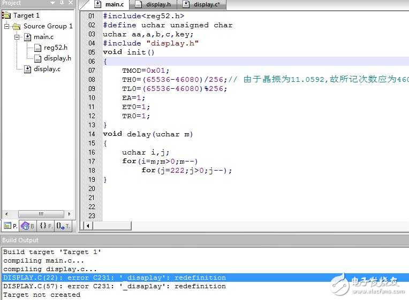Click the 'for(j=222;j>0;j--);' code line
This screenshot has width=409, height=300.
[x=186, y=171]
